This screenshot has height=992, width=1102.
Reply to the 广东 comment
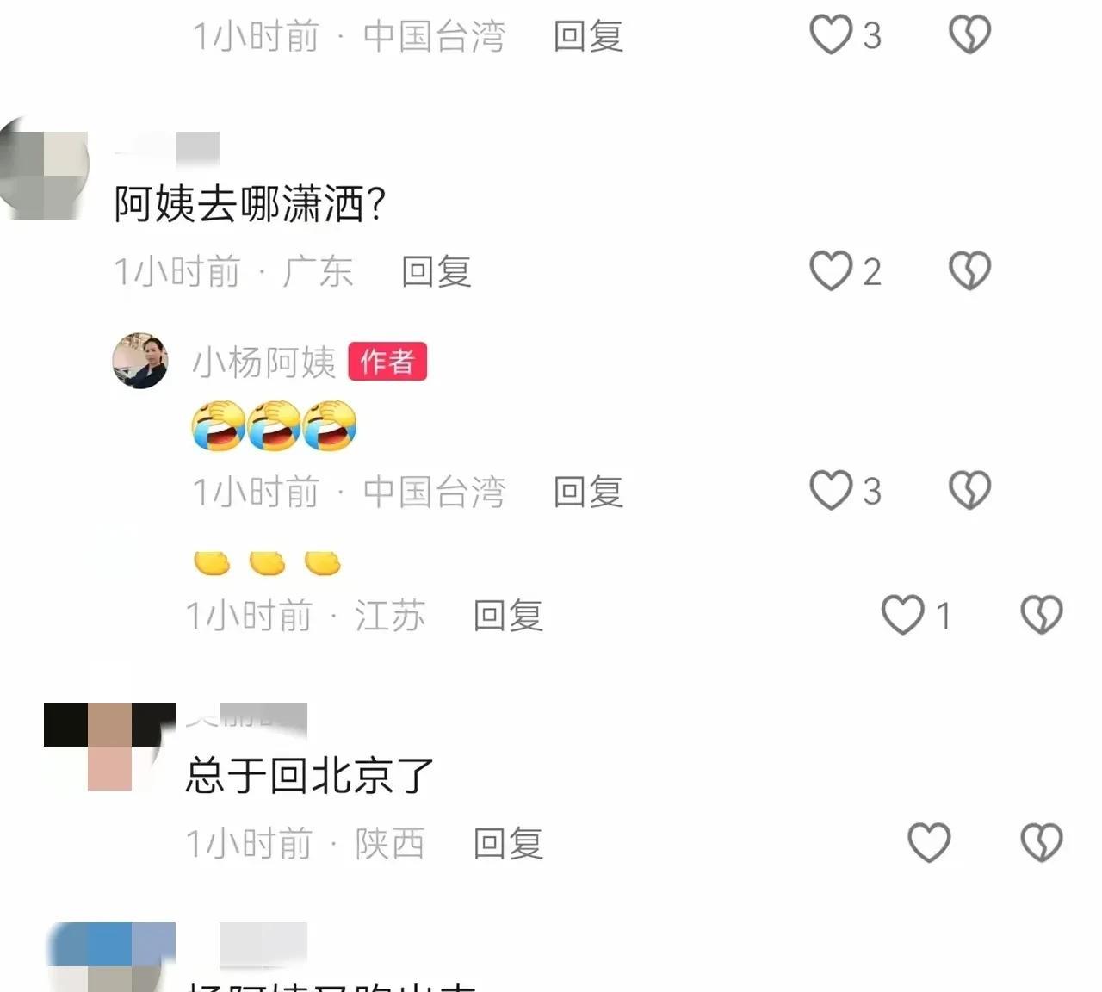tap(436, 272)
